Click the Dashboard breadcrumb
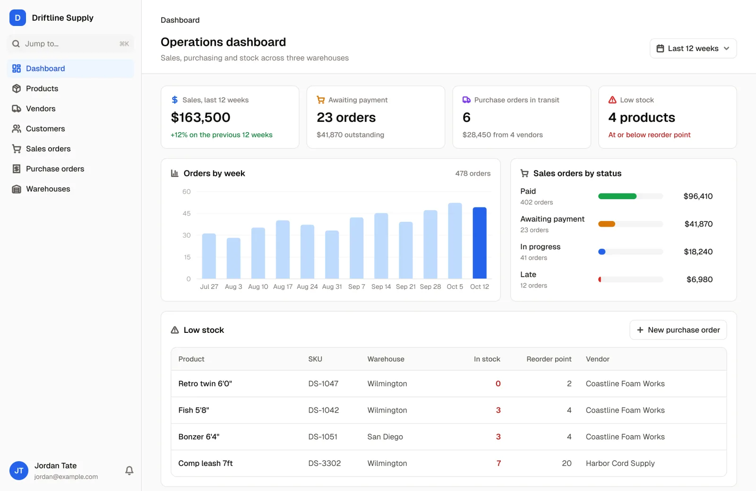 (180, 20)
